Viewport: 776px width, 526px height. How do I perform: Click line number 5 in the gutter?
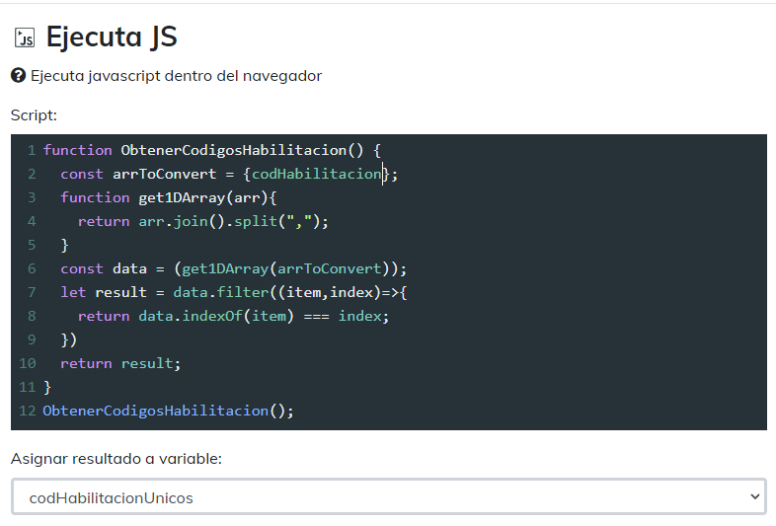point(32,245)
